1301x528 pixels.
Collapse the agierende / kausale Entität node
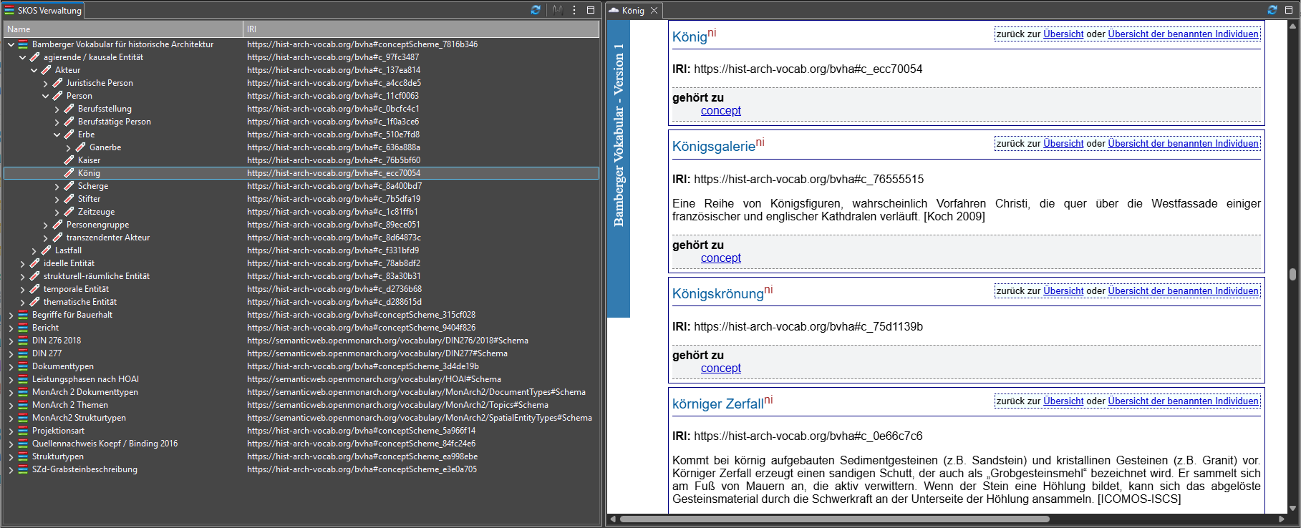[22, 57]
